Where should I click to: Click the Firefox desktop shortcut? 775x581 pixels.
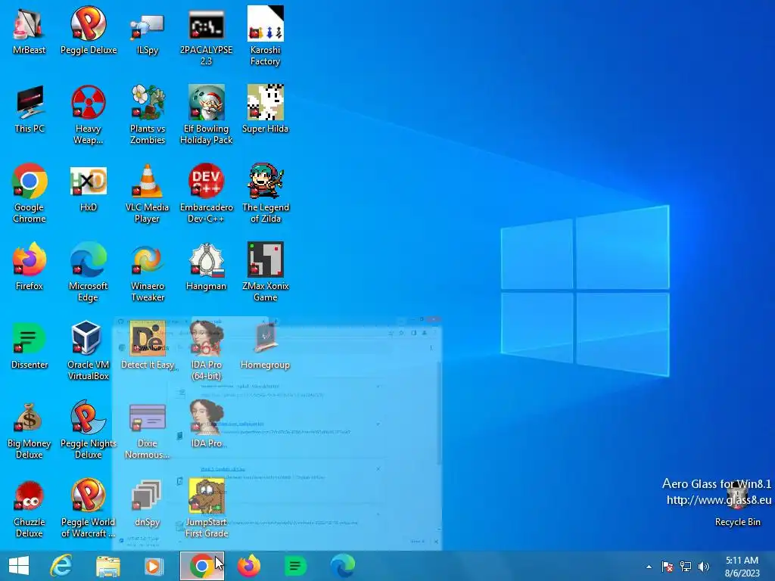click(30, 266)
